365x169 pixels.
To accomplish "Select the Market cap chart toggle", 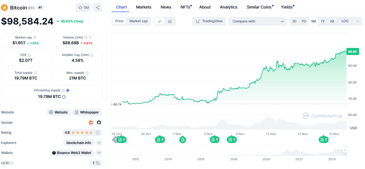I will pyautogui.click(x=138, y=21).
